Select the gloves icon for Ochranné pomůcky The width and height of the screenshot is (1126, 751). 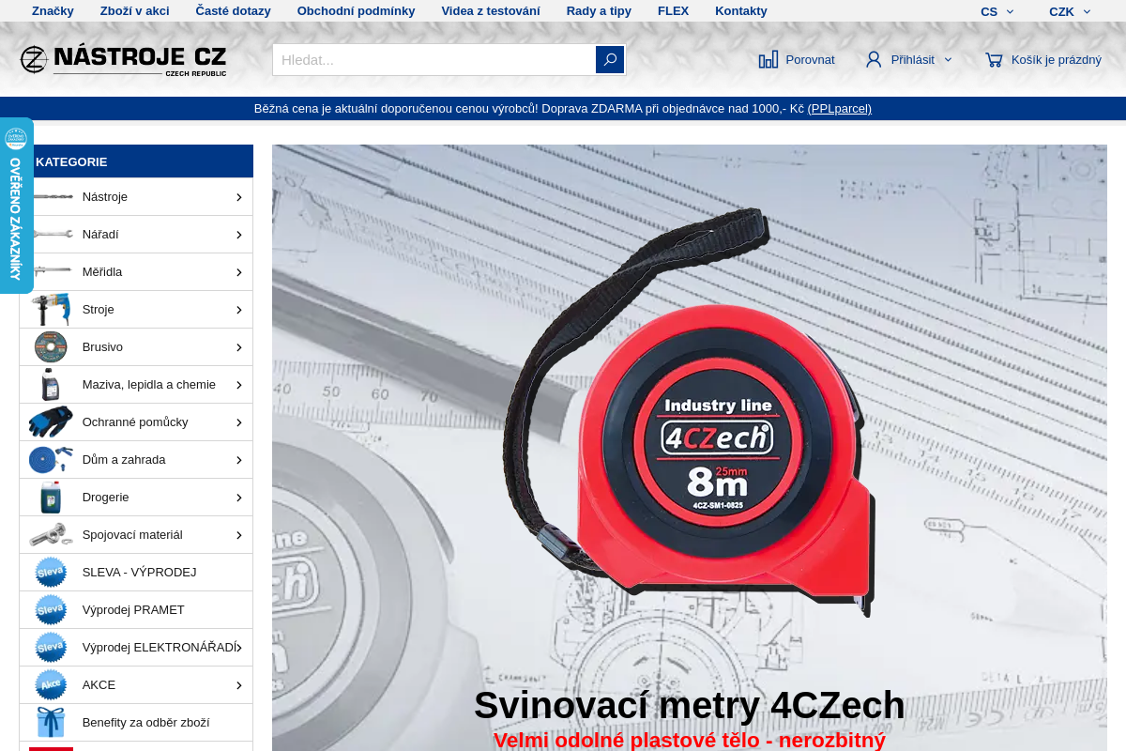point(51,421)
